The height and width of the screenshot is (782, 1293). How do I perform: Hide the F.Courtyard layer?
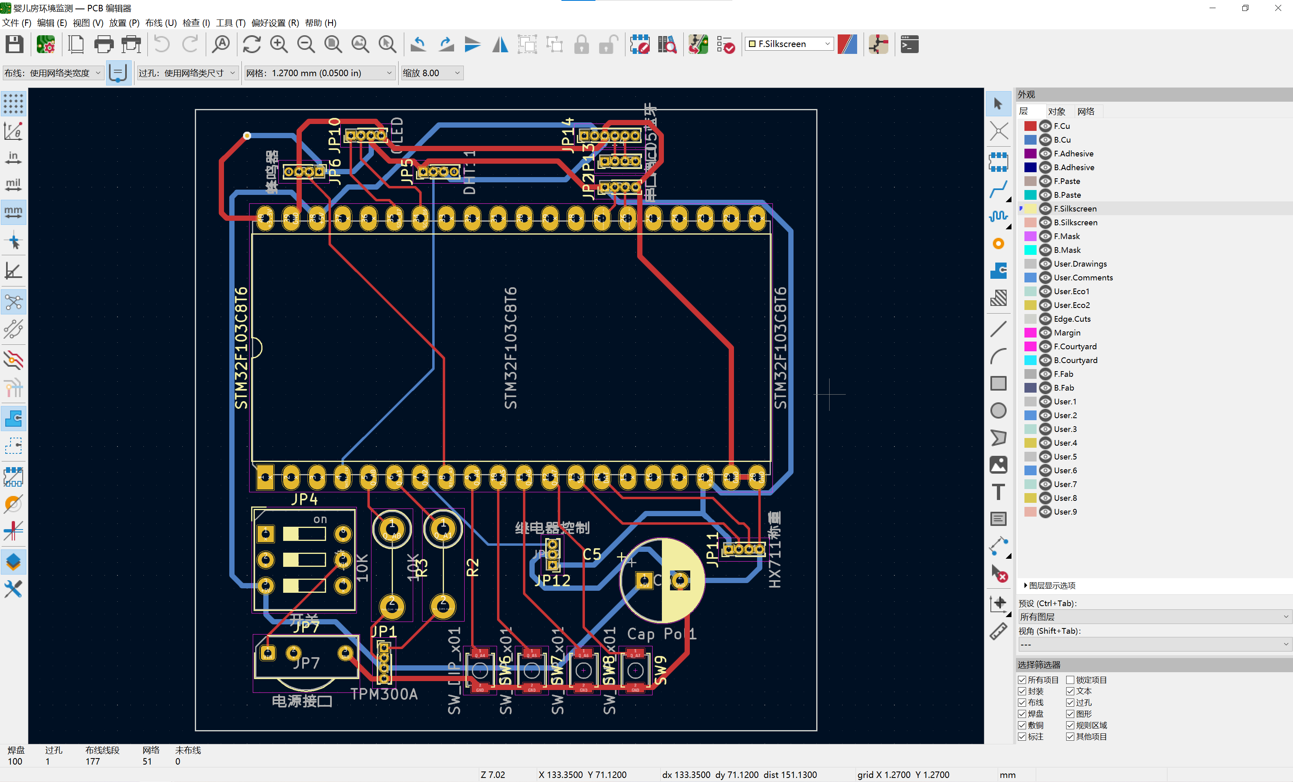click(1045, 346)
